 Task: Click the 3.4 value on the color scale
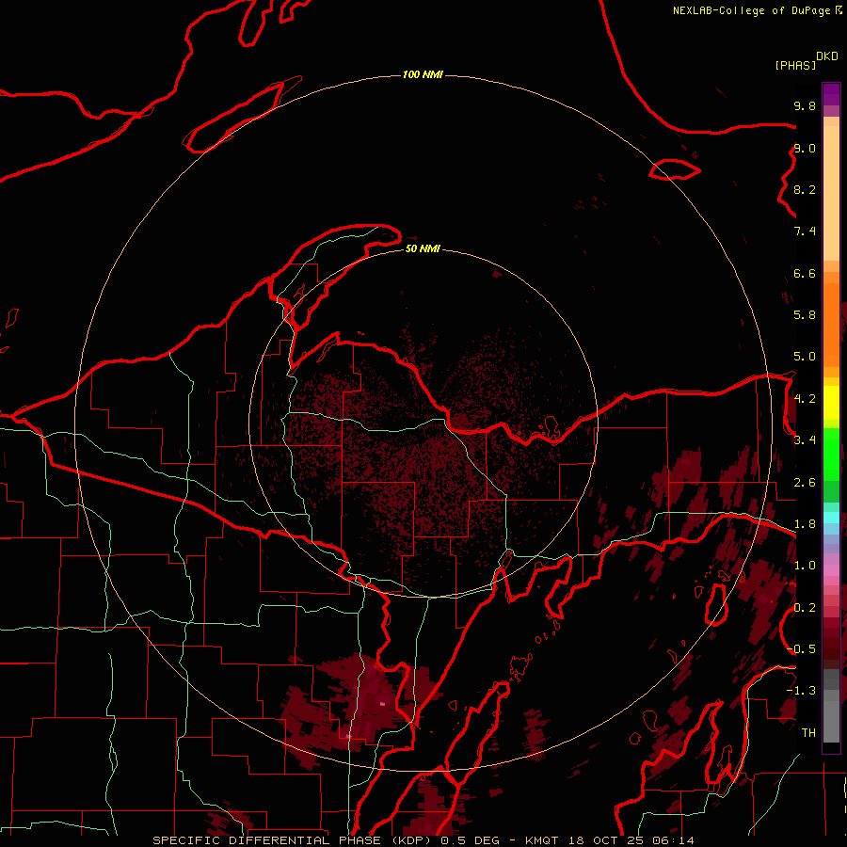[805, 440]
